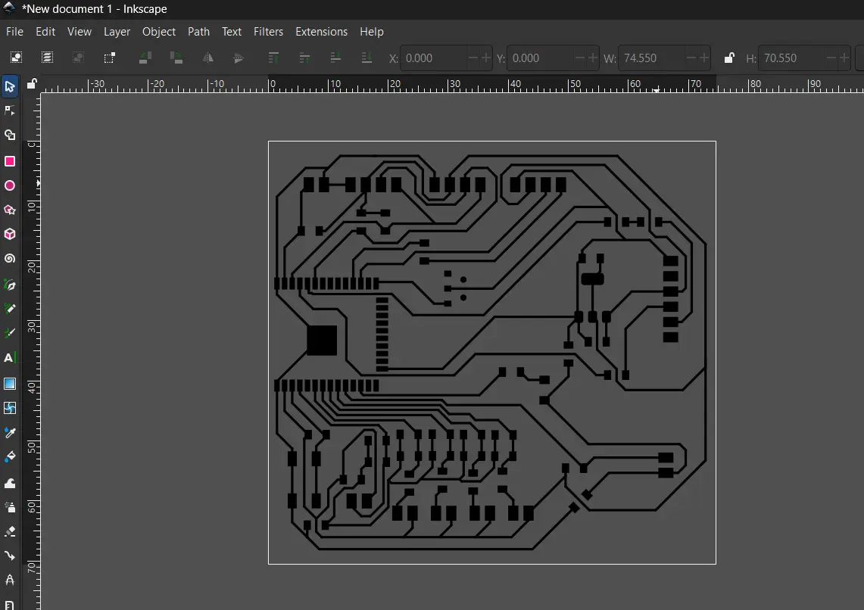Expand the Layer menu
The image size is (864, 610).
[117, 32]
